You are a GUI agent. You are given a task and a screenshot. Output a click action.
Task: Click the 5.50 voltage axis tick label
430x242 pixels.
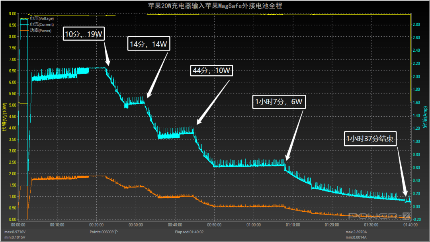pyautogui.click(x=13, y=94)
